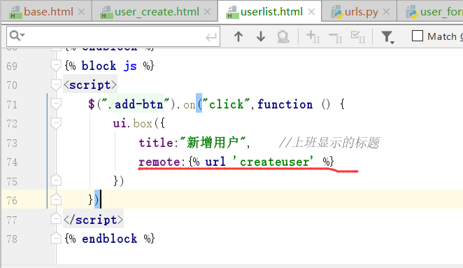Click fold end marker on line 77
This screenshot has height=268, width=463.
[x=56, y=219]
